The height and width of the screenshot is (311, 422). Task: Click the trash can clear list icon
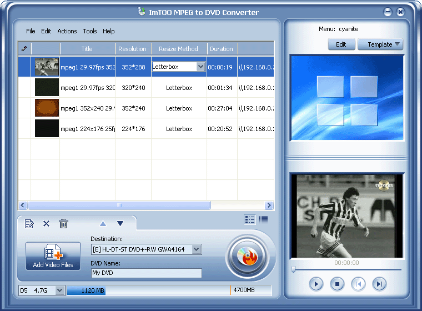point(64,224)
